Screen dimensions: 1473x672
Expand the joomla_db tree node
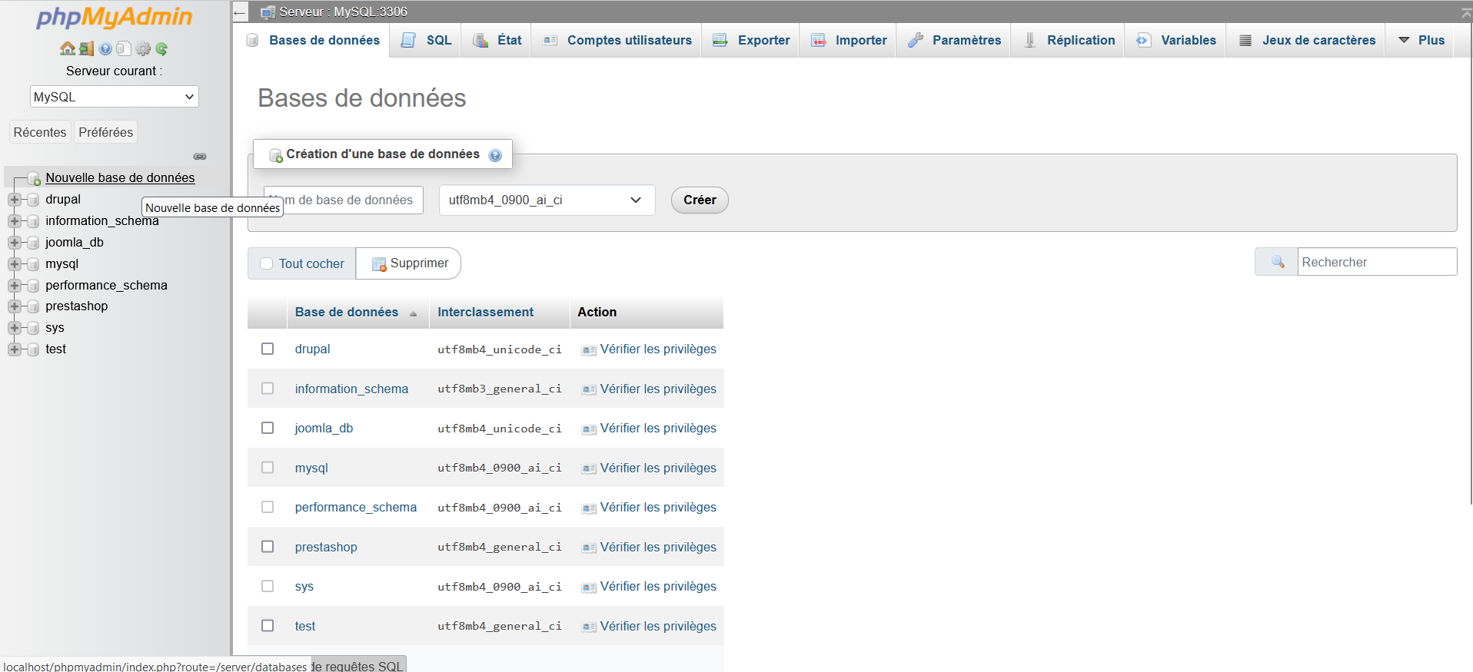tap(14, 243)
